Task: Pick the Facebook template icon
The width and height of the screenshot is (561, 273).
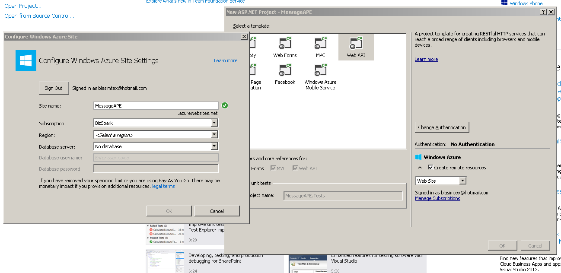Action: (x=285, y=70)
